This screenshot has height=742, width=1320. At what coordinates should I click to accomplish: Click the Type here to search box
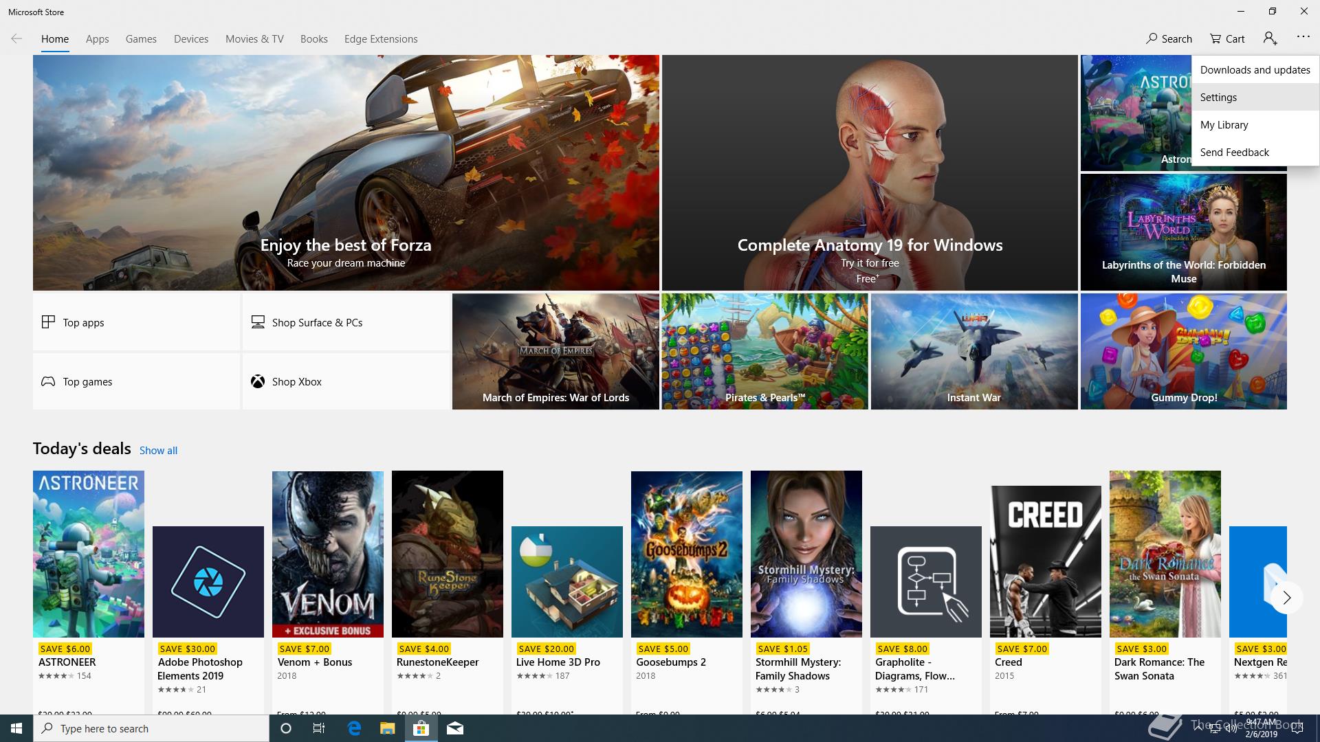pyautogui.click(x=151, y=728)
